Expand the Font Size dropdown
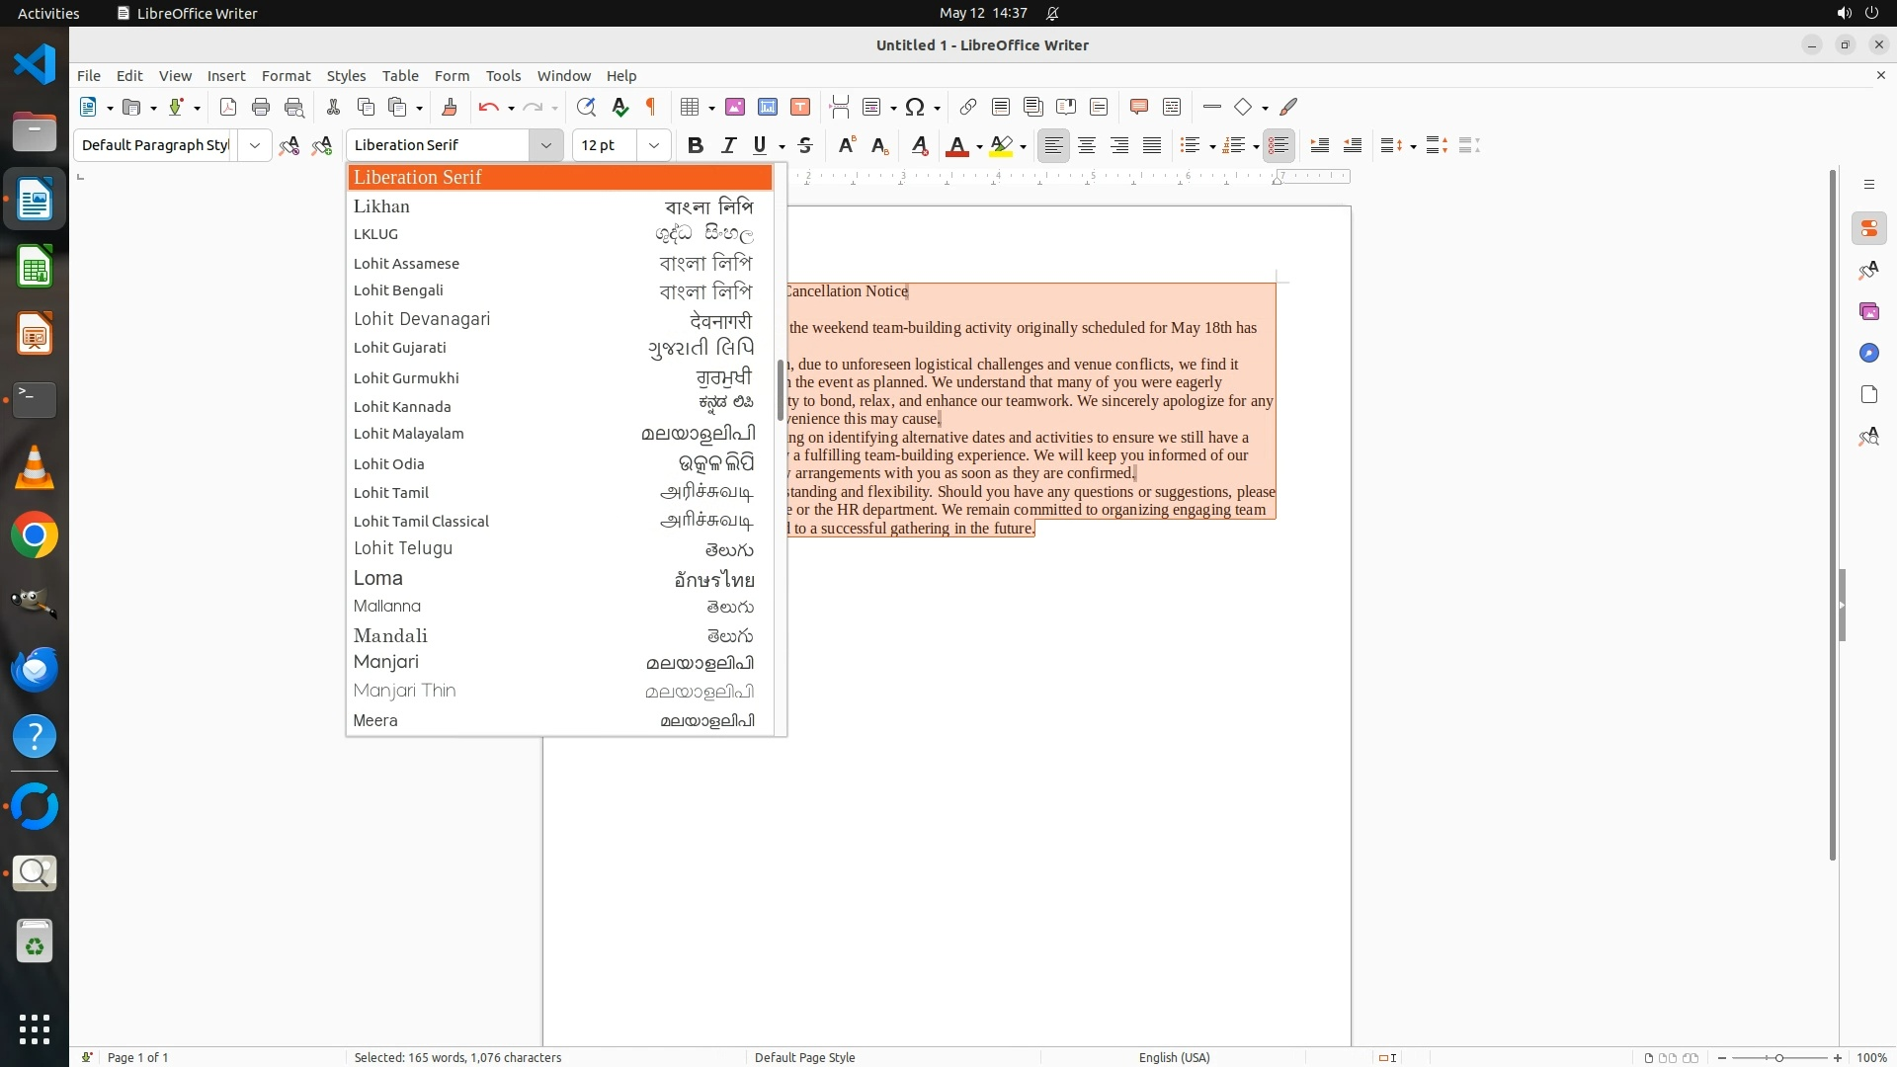This screenshot has height=1067, width=1897. click(x=653, y=145)
